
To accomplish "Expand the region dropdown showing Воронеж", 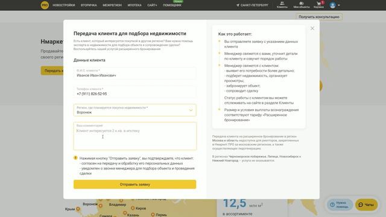I will pyautogui.click(x=134, y=110).
